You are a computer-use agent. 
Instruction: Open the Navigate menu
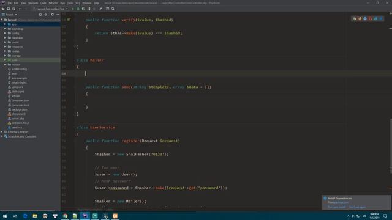33,3
